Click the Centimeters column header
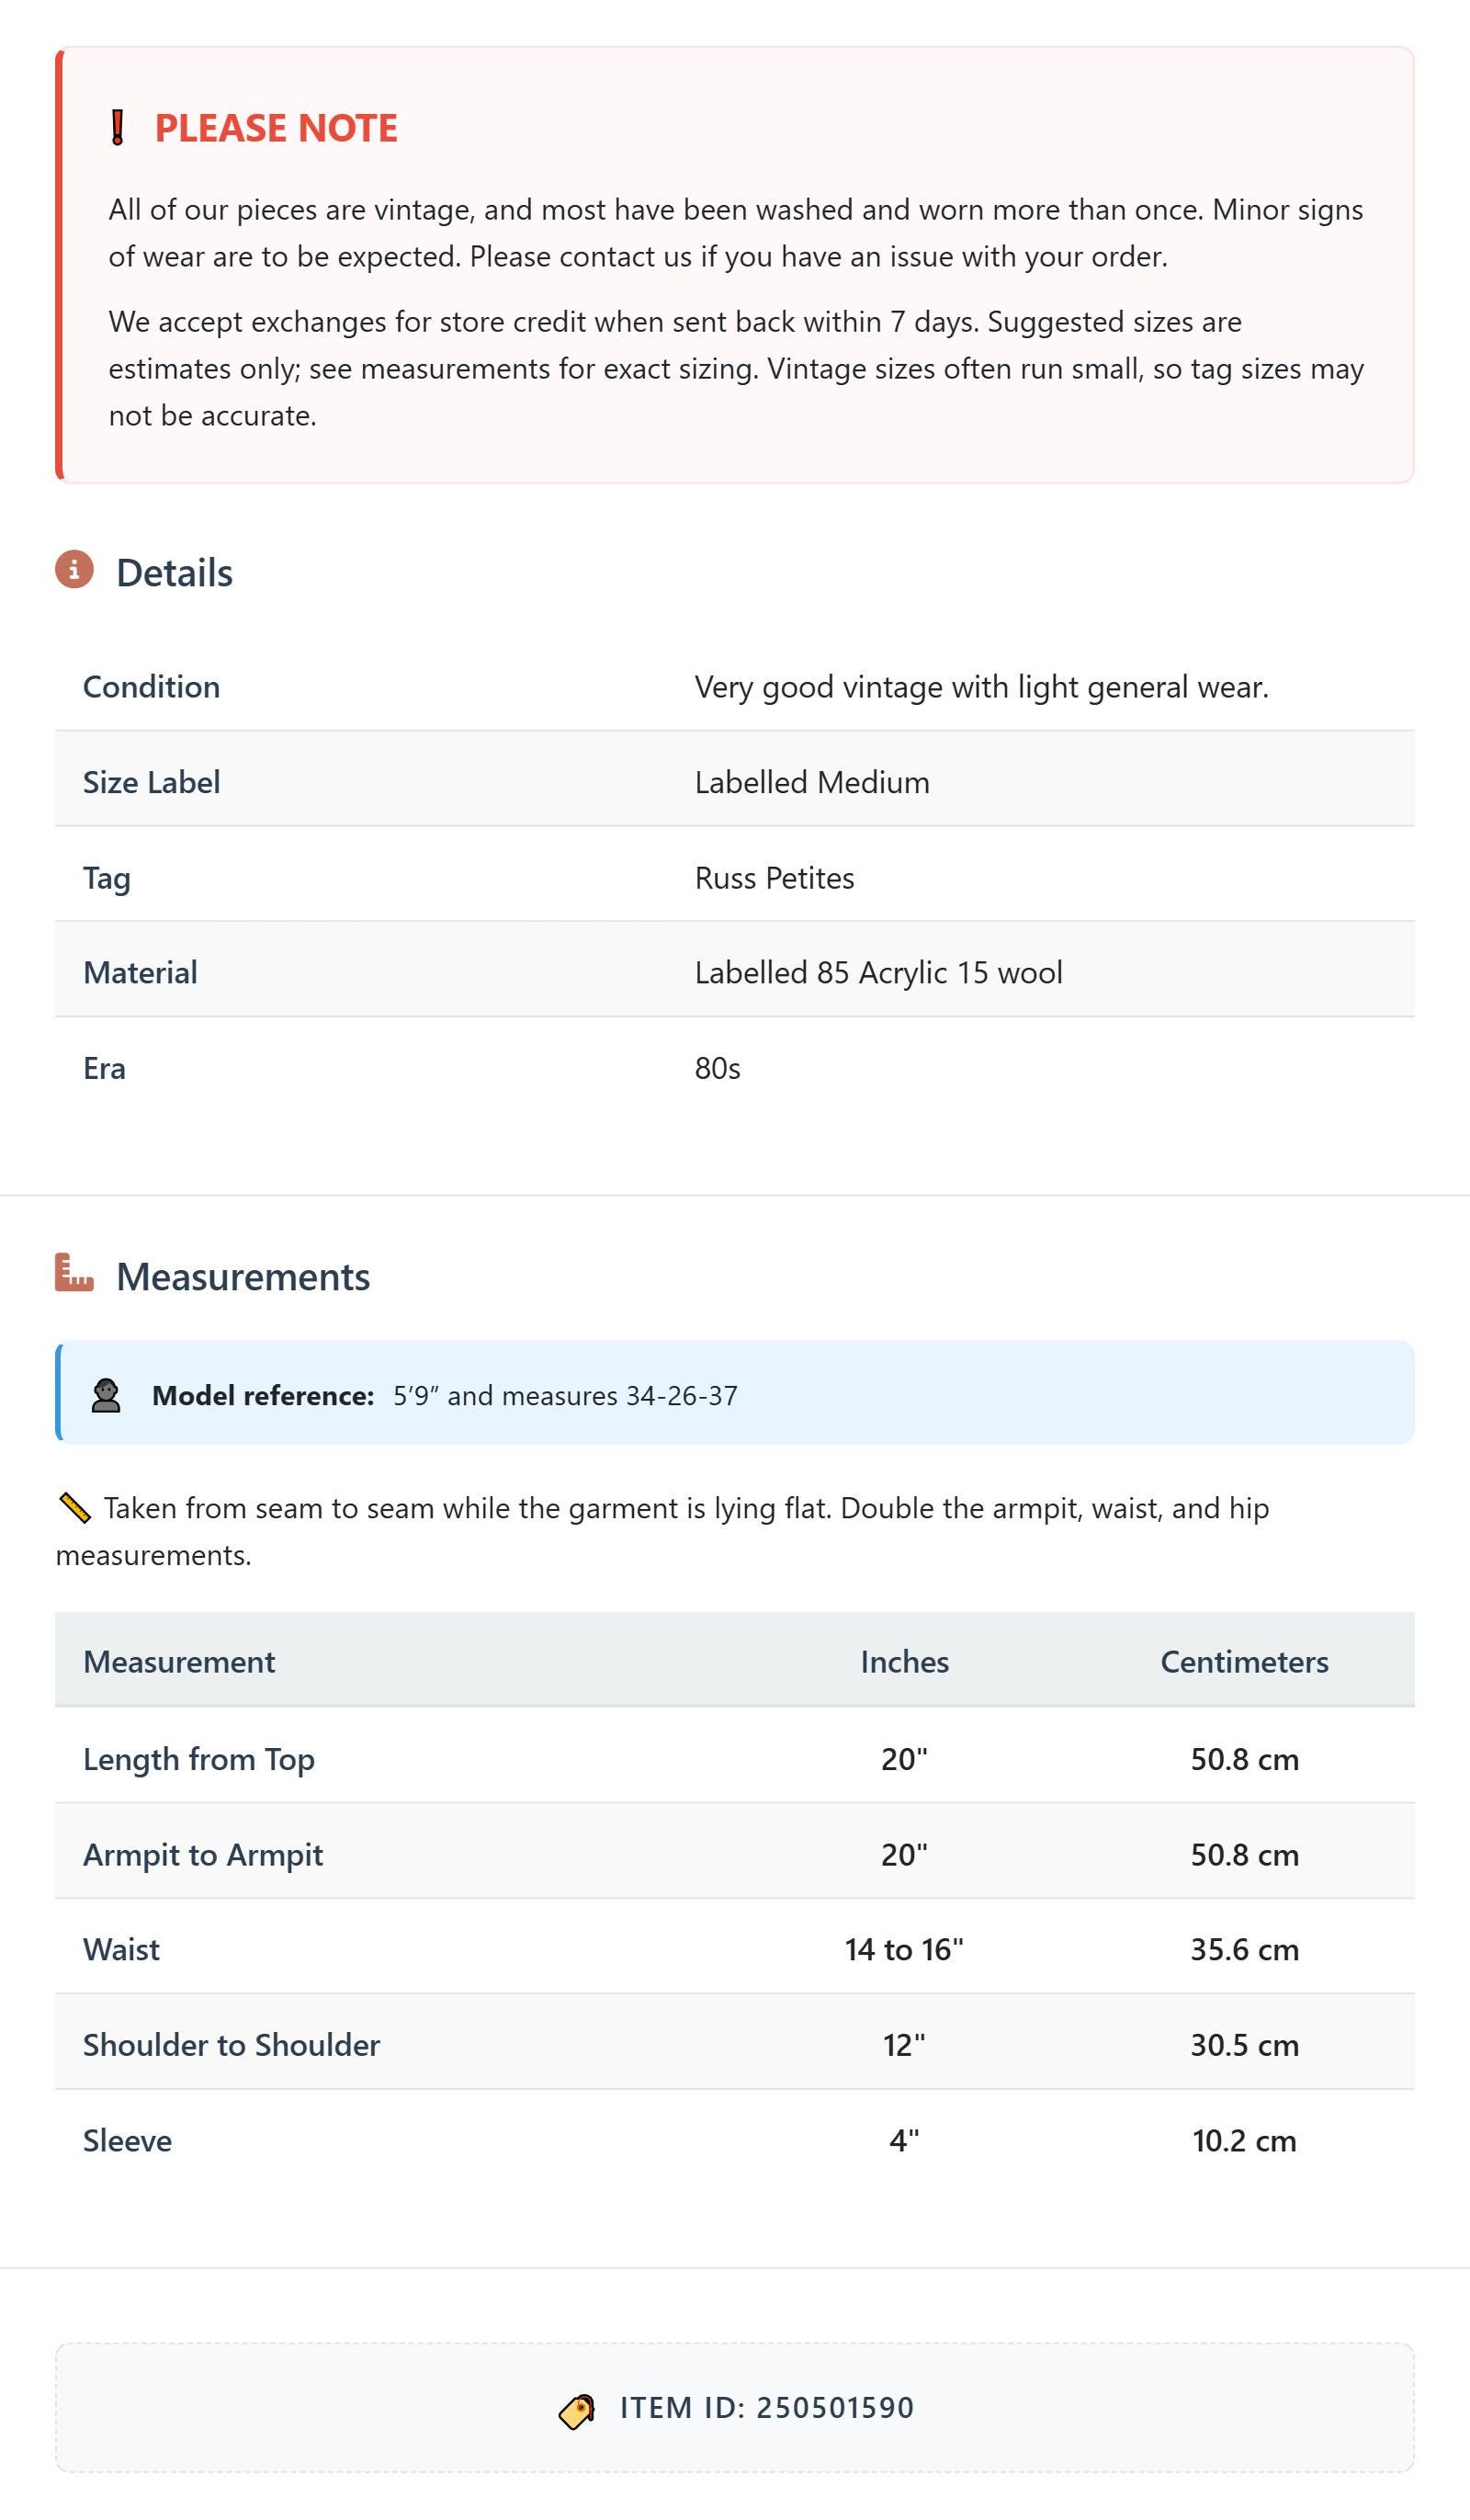Viewport: 1470px width, 2520px height. point(1244,1662)
